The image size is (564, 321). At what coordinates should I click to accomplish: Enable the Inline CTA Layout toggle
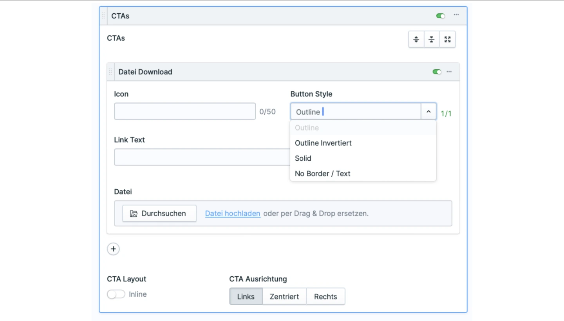pos(116,294)
